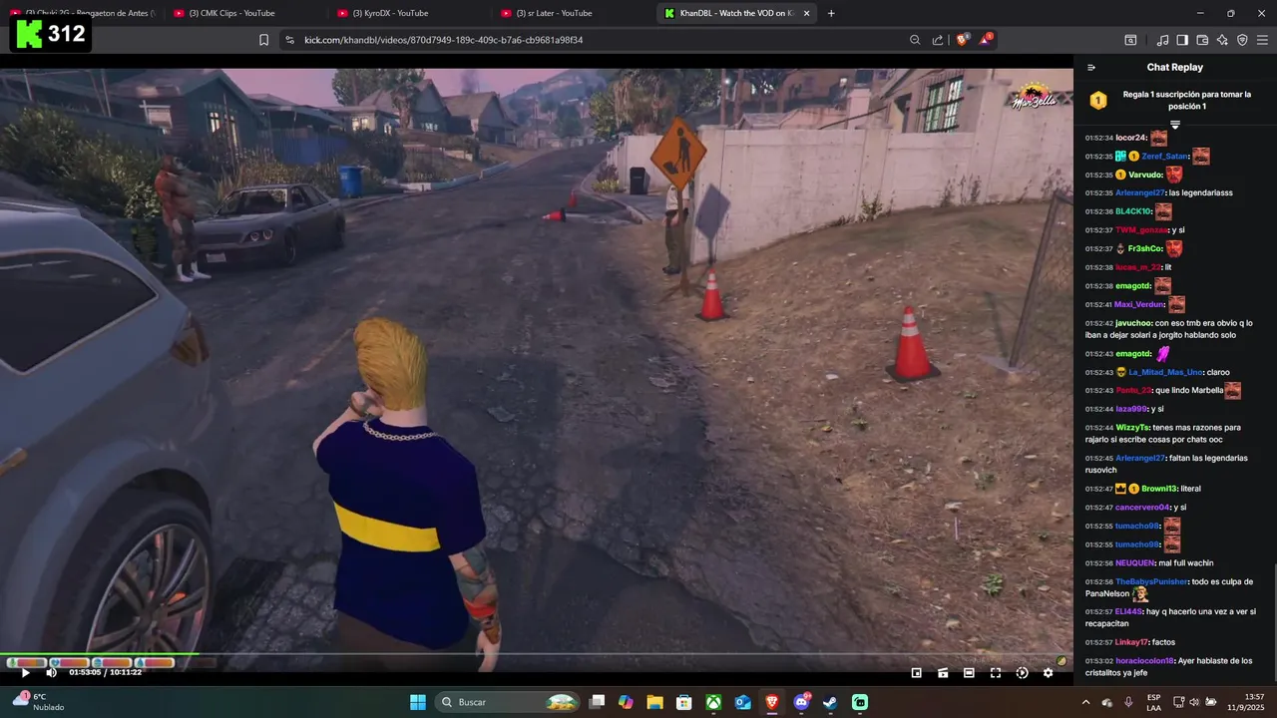Toggle theater mode in player
1277x718 pixels.
(x=969, y=673)
